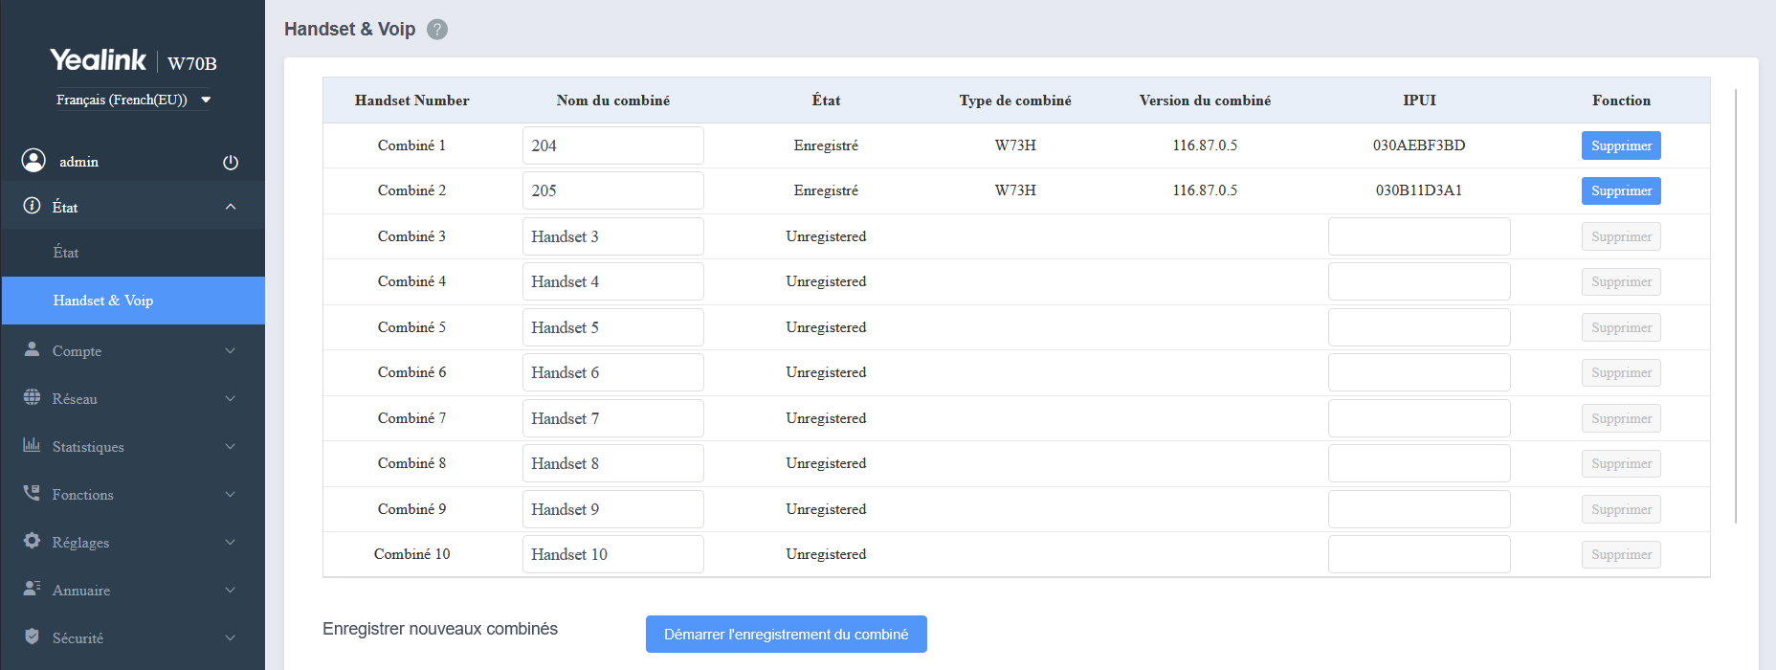Click the Réglages gear icon
Image resolution: width=1776 pixels, height=670 pixels.
pos(32,541)
